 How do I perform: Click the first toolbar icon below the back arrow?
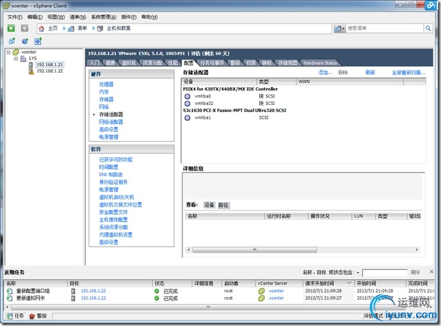(x=12, y=41)
